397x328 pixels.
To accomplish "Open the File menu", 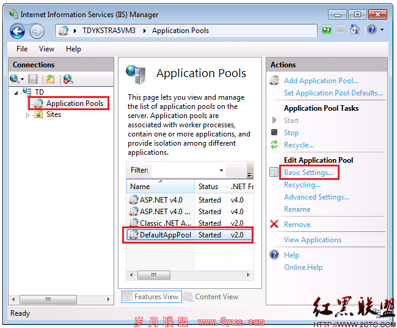I will click(x=22, y=49).
